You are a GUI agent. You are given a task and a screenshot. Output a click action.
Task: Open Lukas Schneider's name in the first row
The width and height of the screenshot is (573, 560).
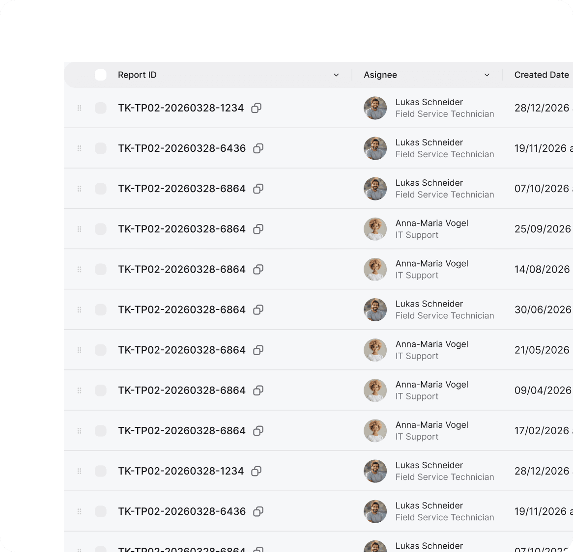coord(429,102)
